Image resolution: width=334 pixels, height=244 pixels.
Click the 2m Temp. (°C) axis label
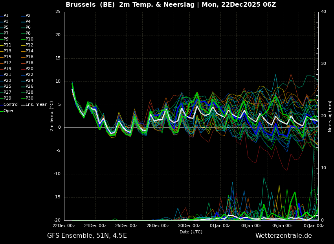(52, 116)
